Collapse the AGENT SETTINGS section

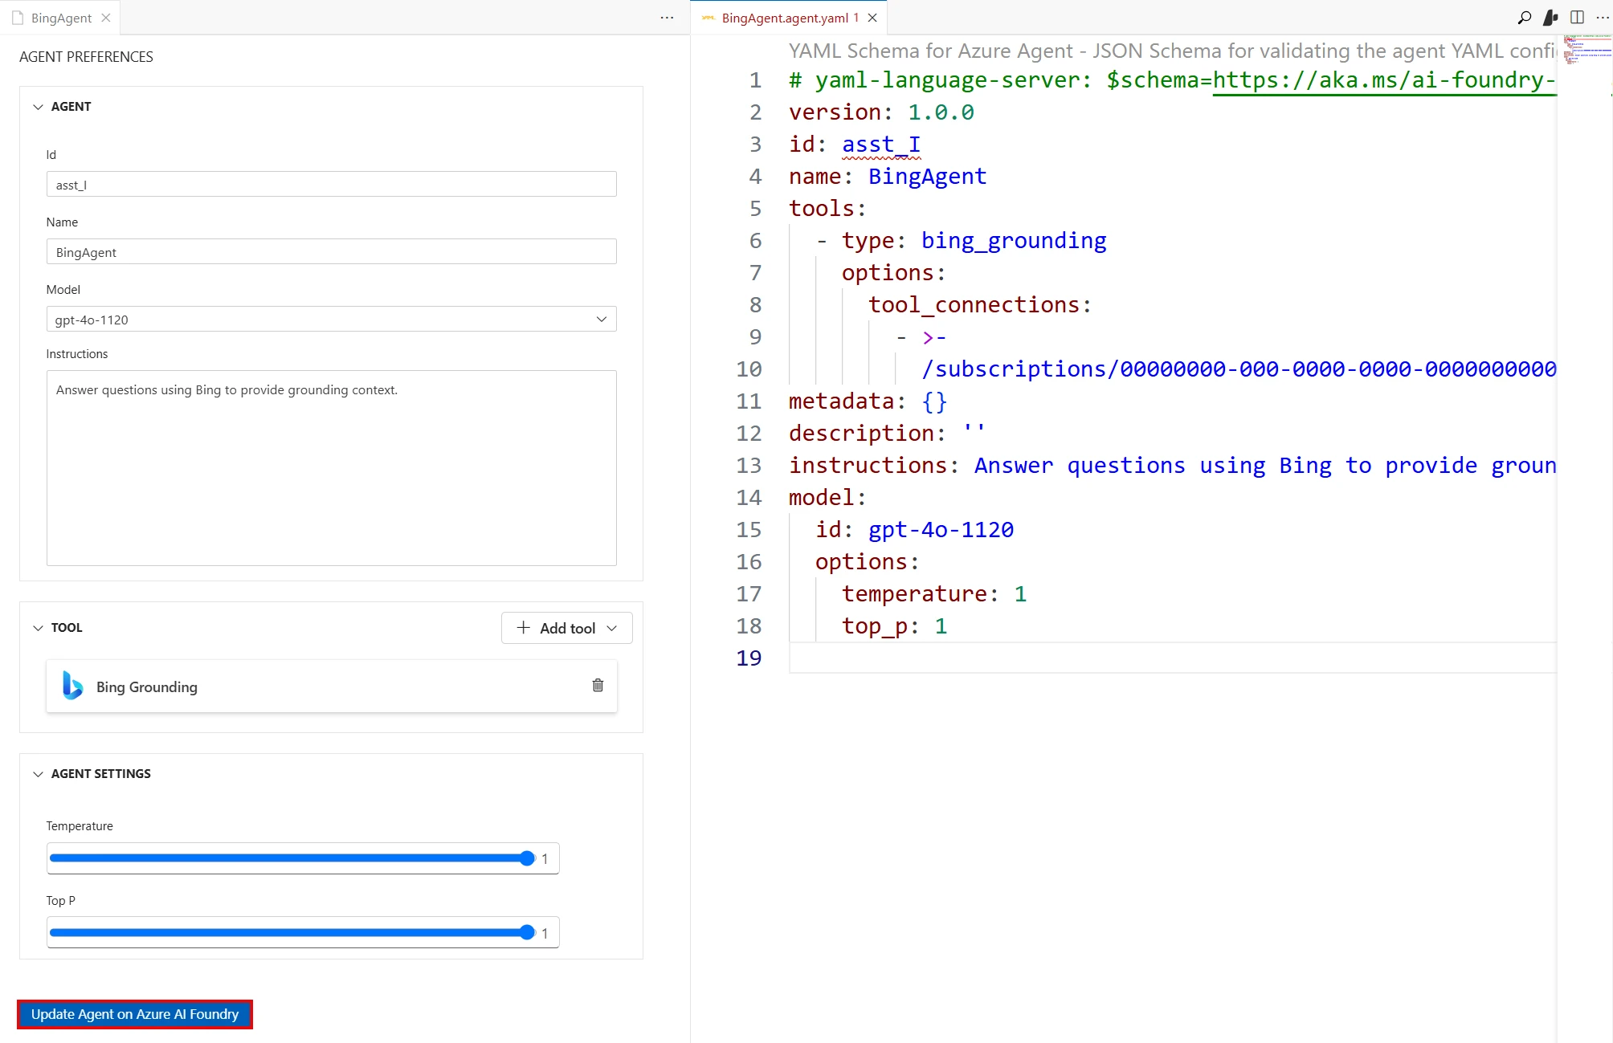[38, 773]
